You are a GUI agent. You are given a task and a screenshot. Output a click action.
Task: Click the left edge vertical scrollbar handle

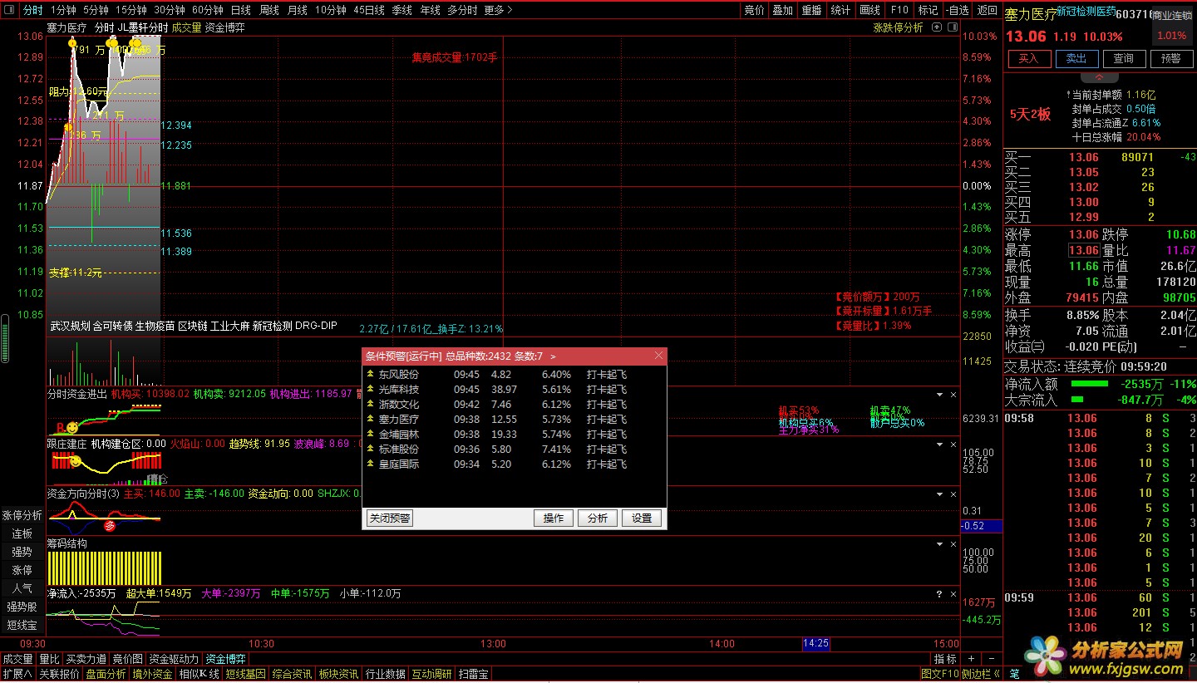[3, 340]
